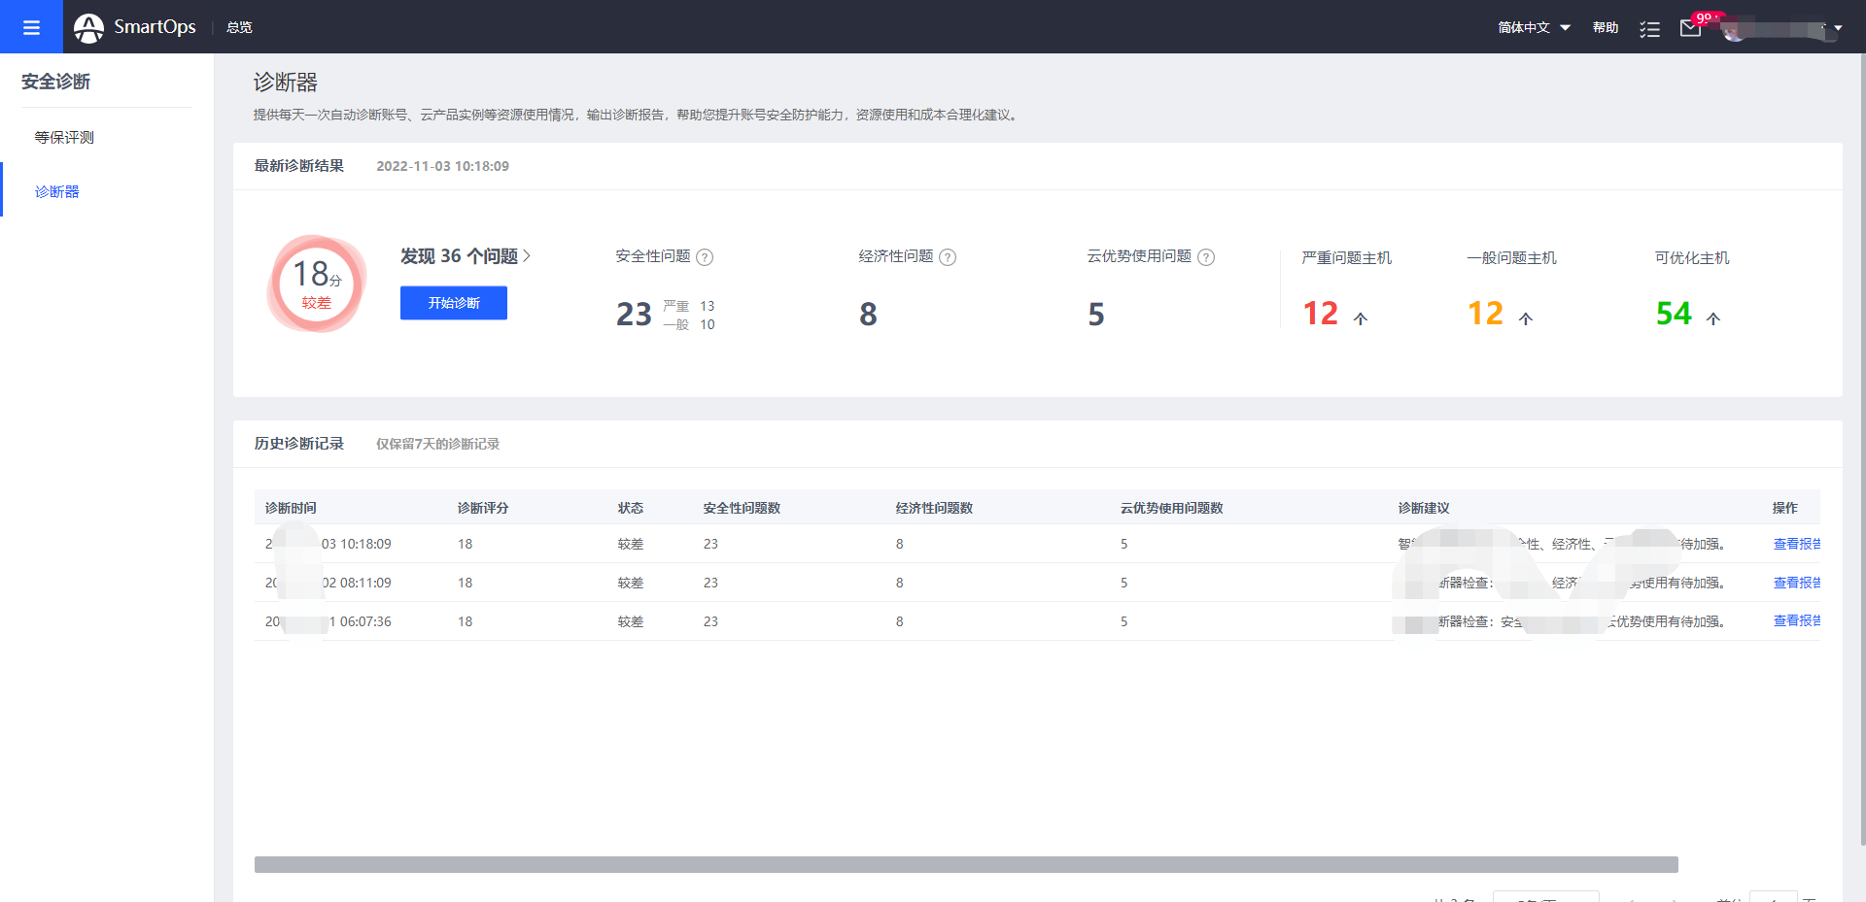Click the 云优势使用问题数 column header
The width and height of the screenshot is (1866, 902).
coord(1171,508)
